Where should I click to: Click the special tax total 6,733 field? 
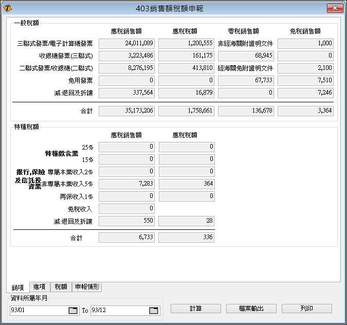126,238
